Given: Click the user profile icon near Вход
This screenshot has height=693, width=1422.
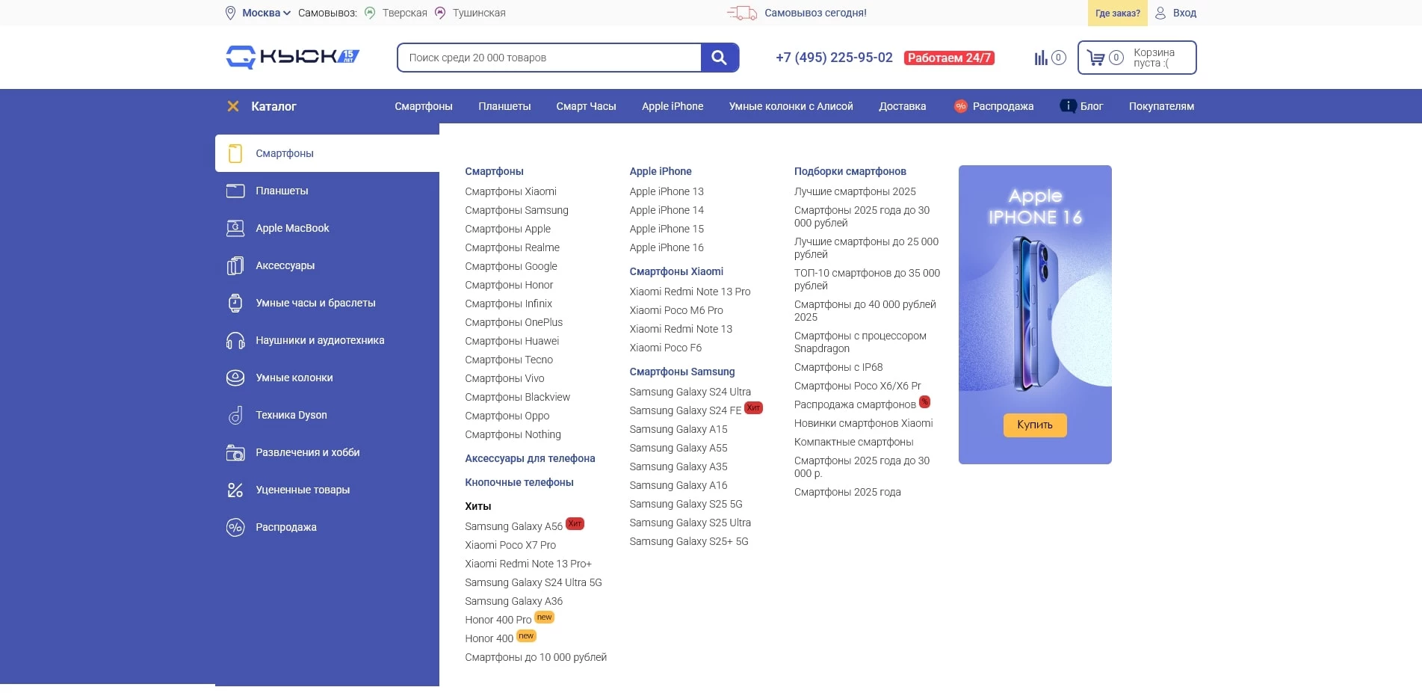Looking at the screenshot, I should (x=1160, y=13).
